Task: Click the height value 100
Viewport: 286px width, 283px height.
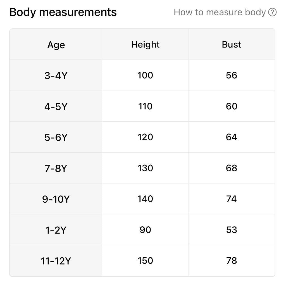Action: [x=145, y=75]
